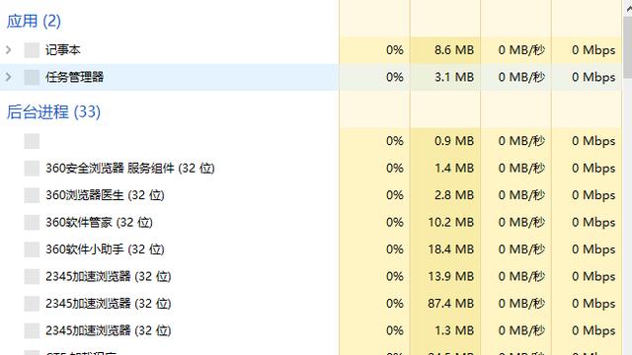Click the 记事本 app icon
Image resolution: width=632 pixels, height=355 pixels.
32,50
